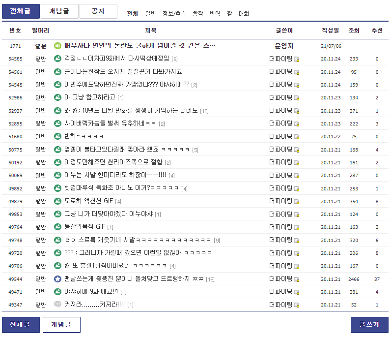Screen dimensions: 392x338
Task: Click the bottom 전체글 button
Action: click(21, 325)
